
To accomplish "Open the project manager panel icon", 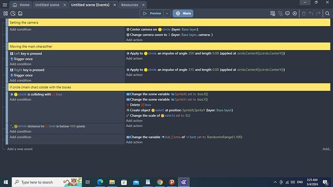I will [5, 14].
